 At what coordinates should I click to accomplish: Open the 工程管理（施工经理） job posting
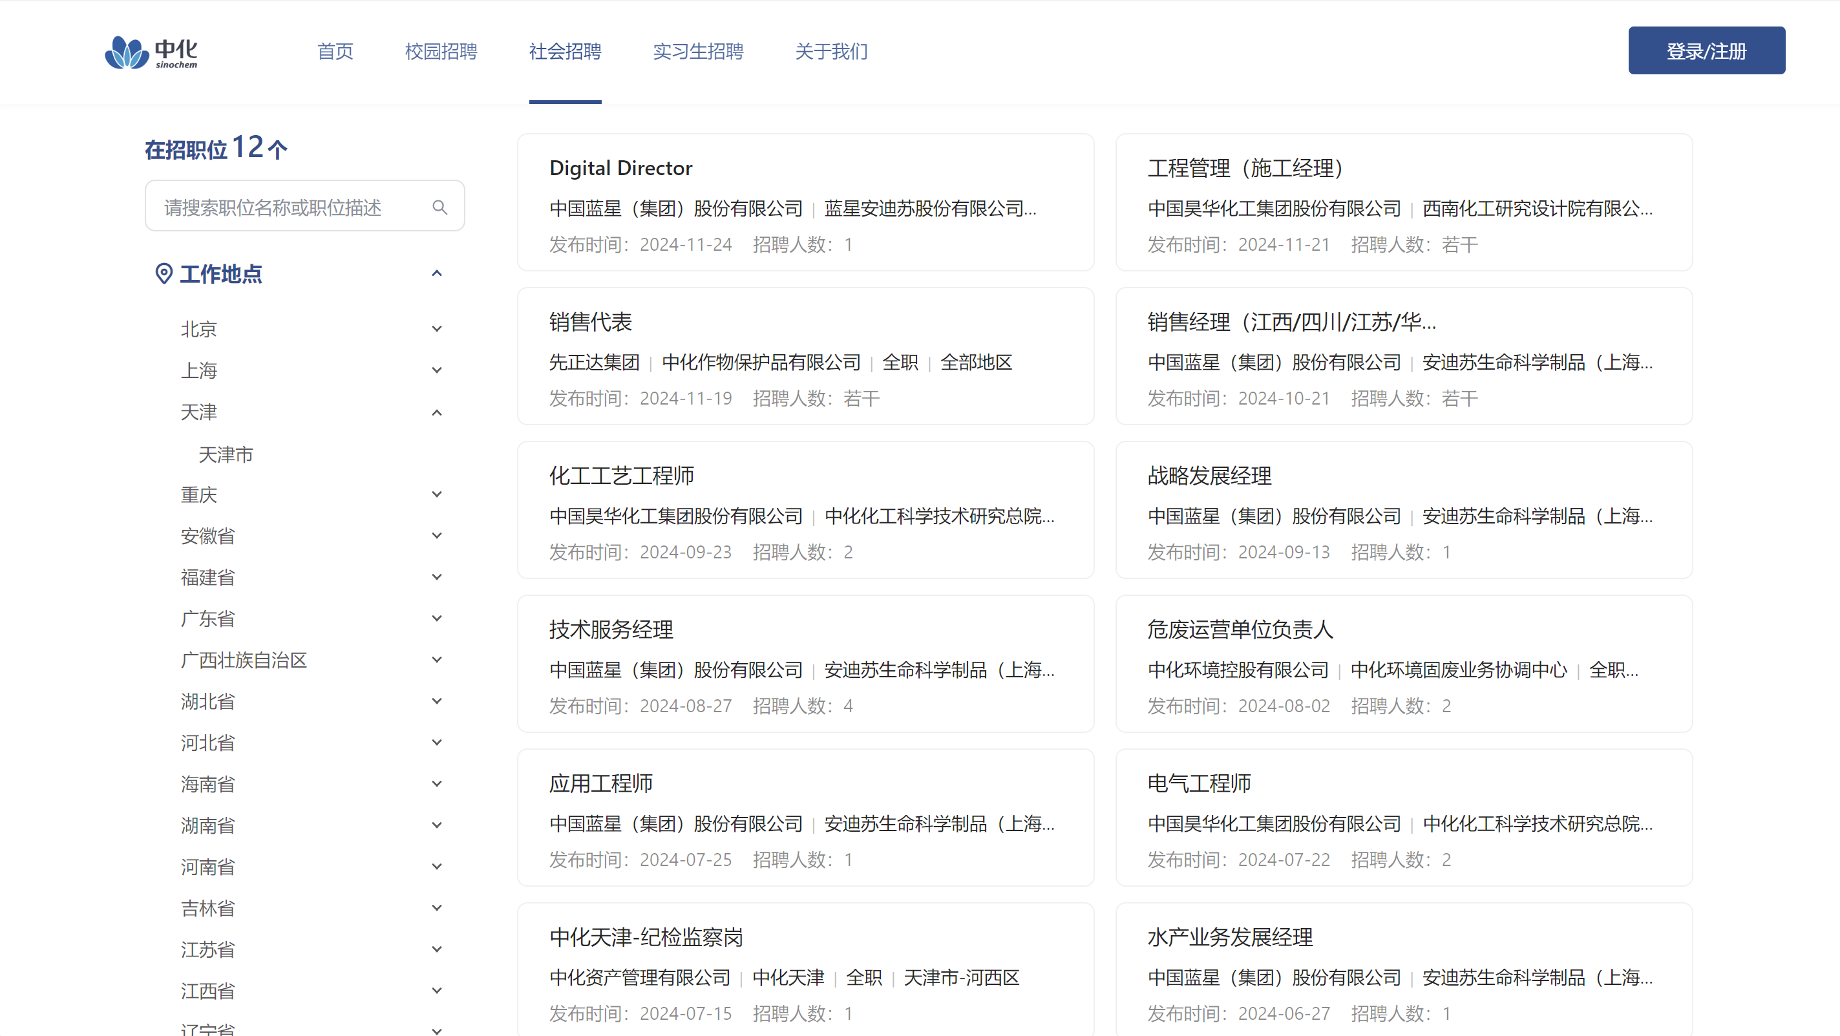pos(1404,202)
